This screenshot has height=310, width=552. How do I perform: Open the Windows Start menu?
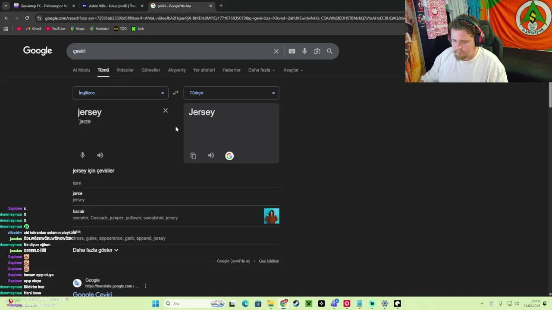click(x=156, y=304)
